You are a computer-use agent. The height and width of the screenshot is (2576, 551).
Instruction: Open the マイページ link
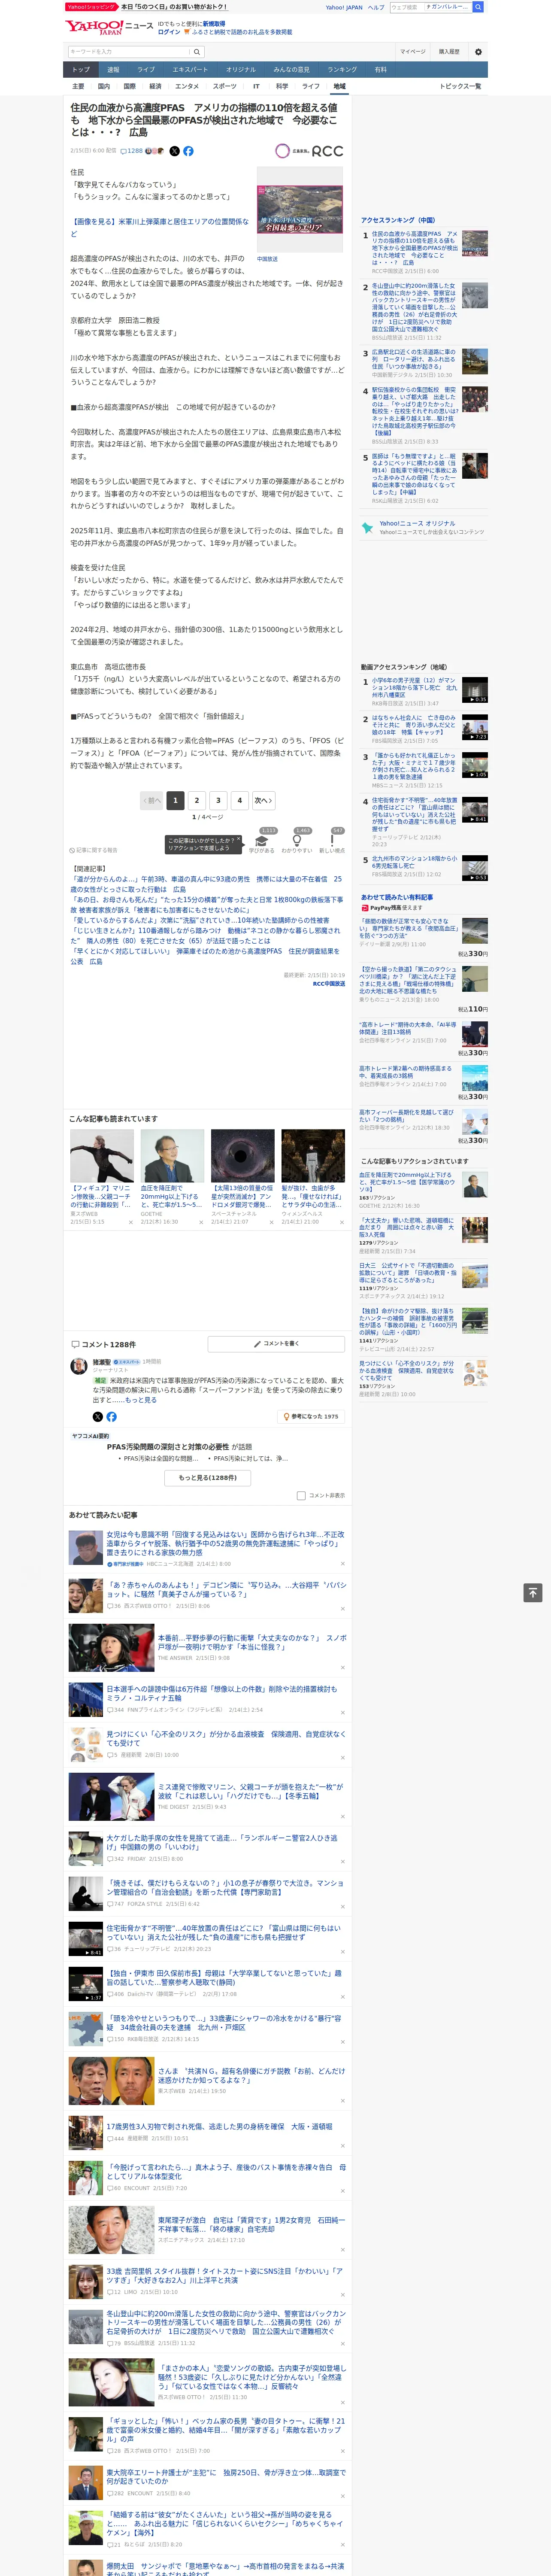click(x=413, y=52)
